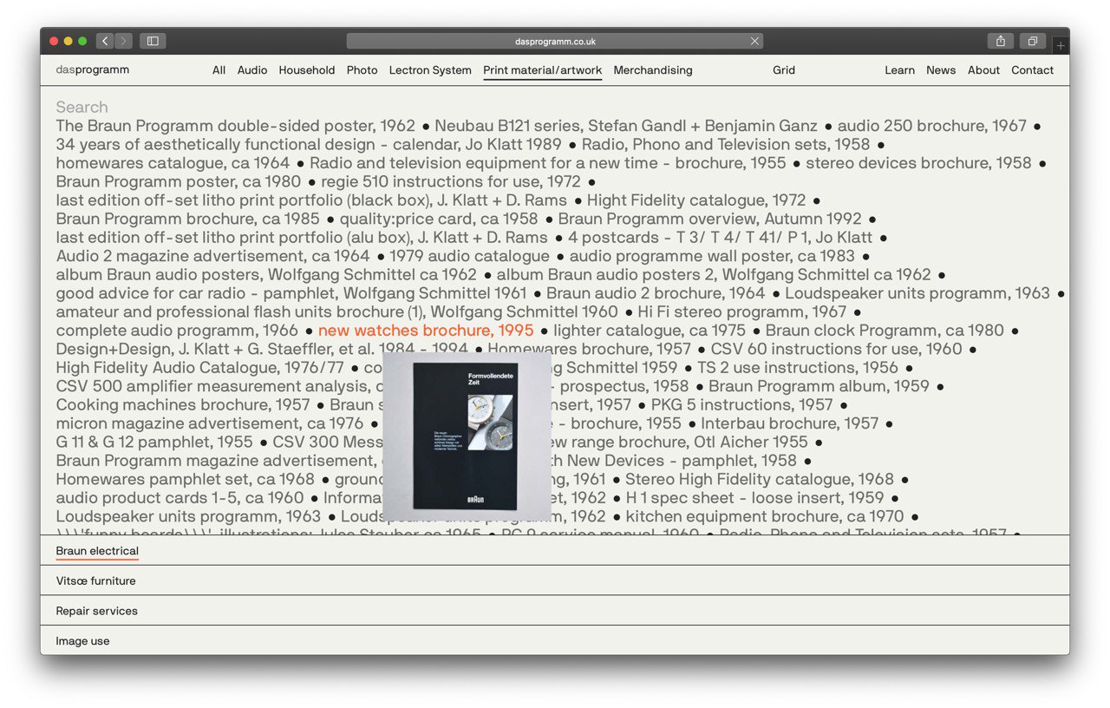
Task: Select the Image use section
Action: (82, 641)
